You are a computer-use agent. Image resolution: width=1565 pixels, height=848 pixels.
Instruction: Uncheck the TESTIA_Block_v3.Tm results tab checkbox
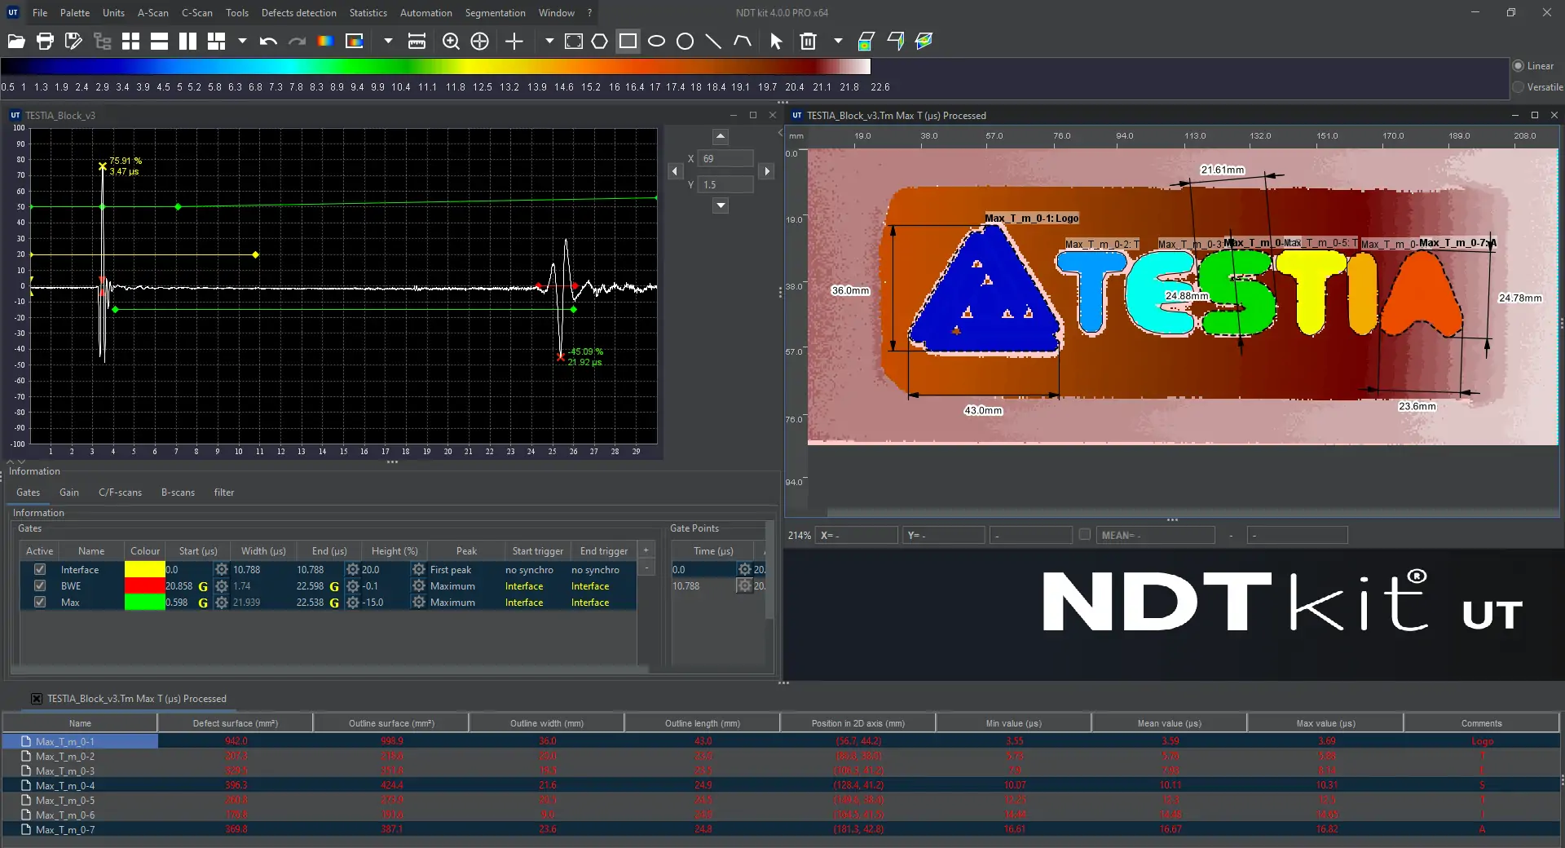pyautogui.click(x=37, y=699)
